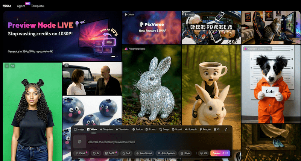
Task: Select the Swap tool in creation bar
Action: click(164, 129)
